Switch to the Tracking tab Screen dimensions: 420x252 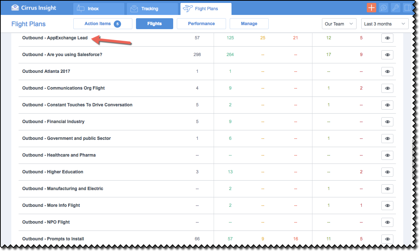(152, 9)
